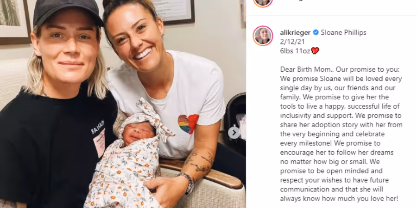The image size is (417, 208).
Task: Click the heart emoji after 6lbs 11oz
Action: [x=315, y=51]
